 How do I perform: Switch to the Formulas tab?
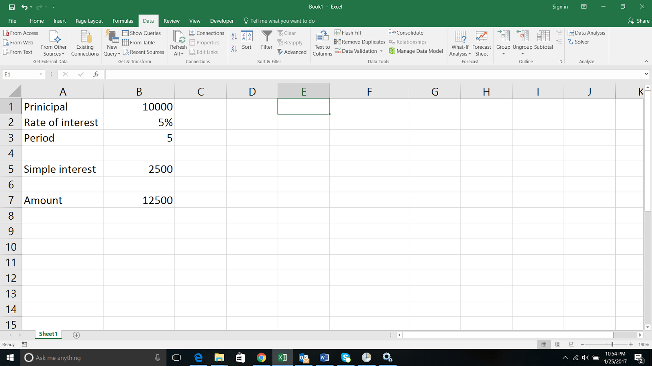[x=123, y=21]
